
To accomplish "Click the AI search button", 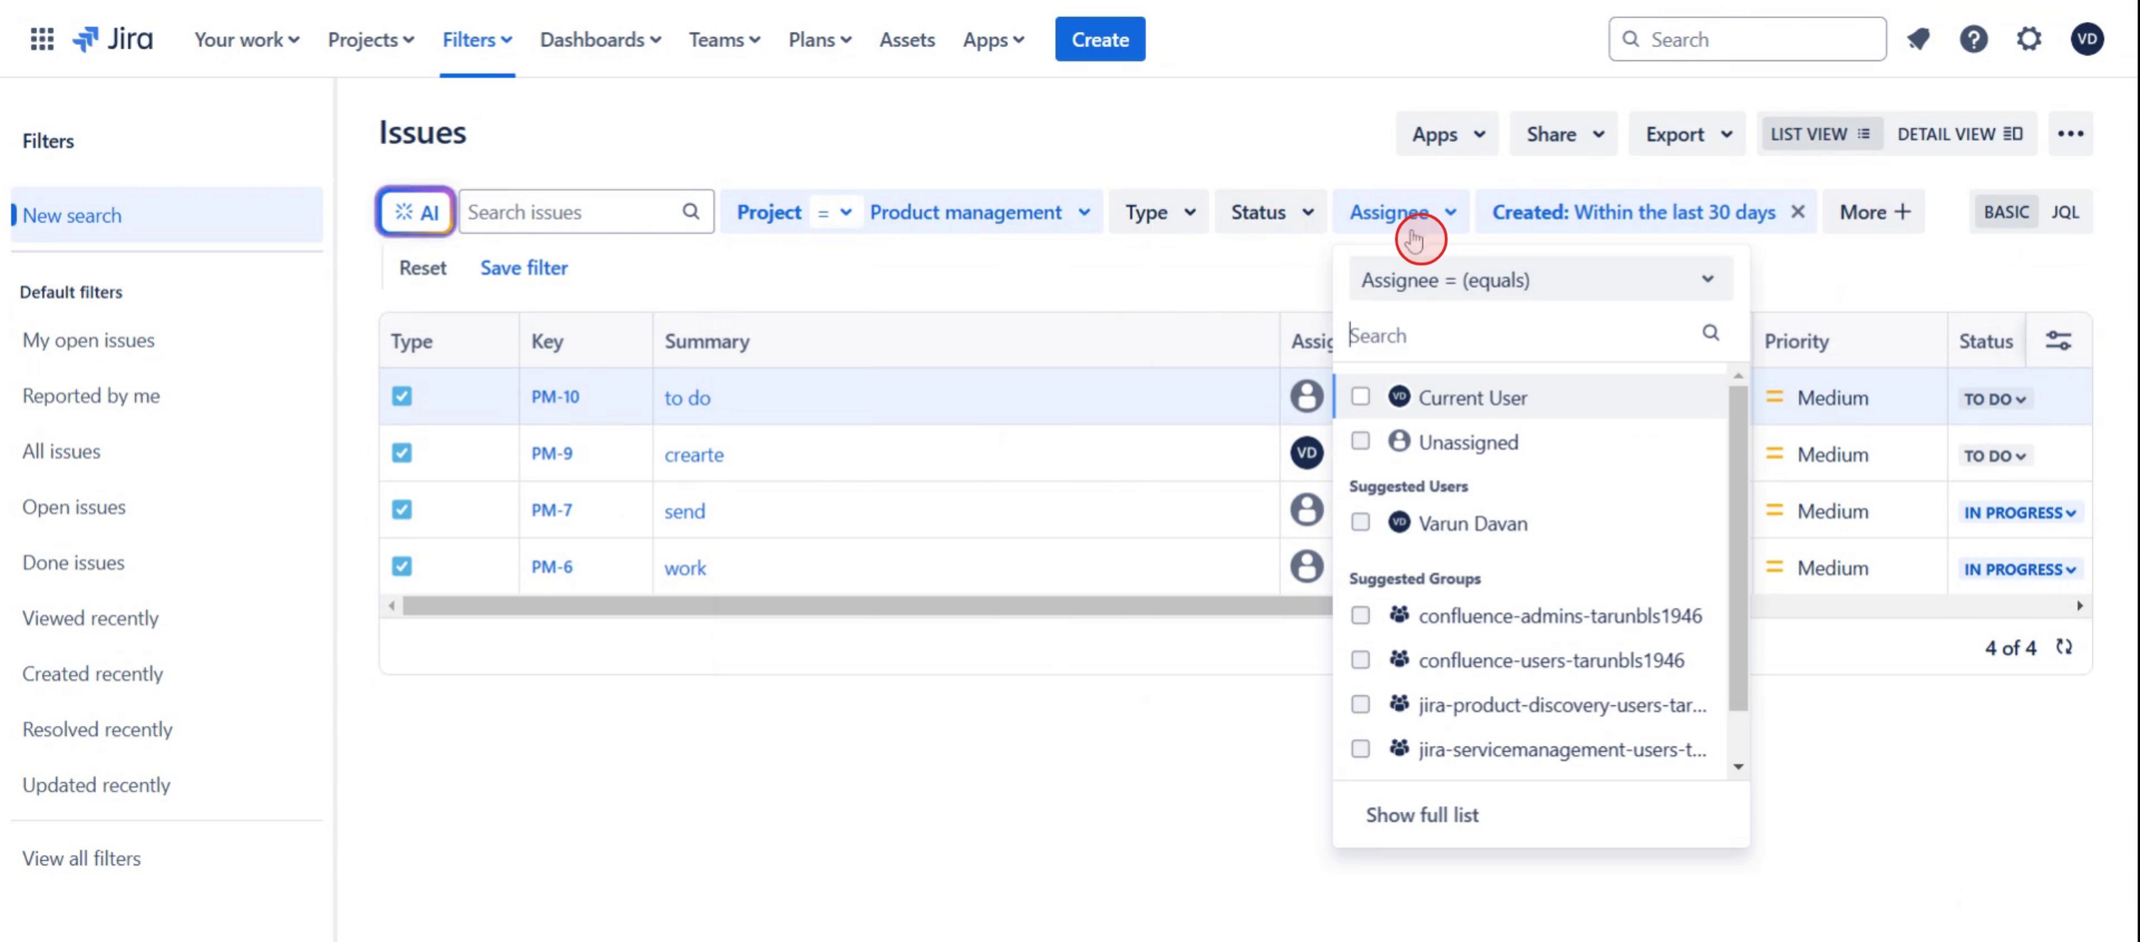I will pyautogui.click(x=416, y=213).
